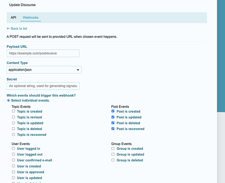The height and width of the screenshot is (183, 225).
Task: Enable Topic is revised event
Action: tap(14, 117)
